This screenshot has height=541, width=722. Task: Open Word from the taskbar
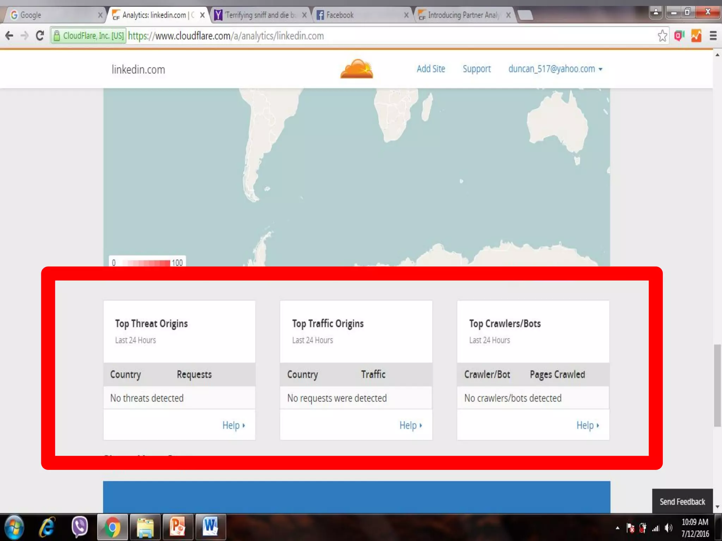click(210, 527)
